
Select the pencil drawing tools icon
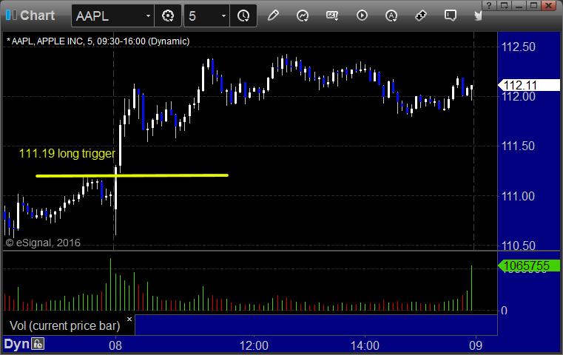tap(273, 16)
